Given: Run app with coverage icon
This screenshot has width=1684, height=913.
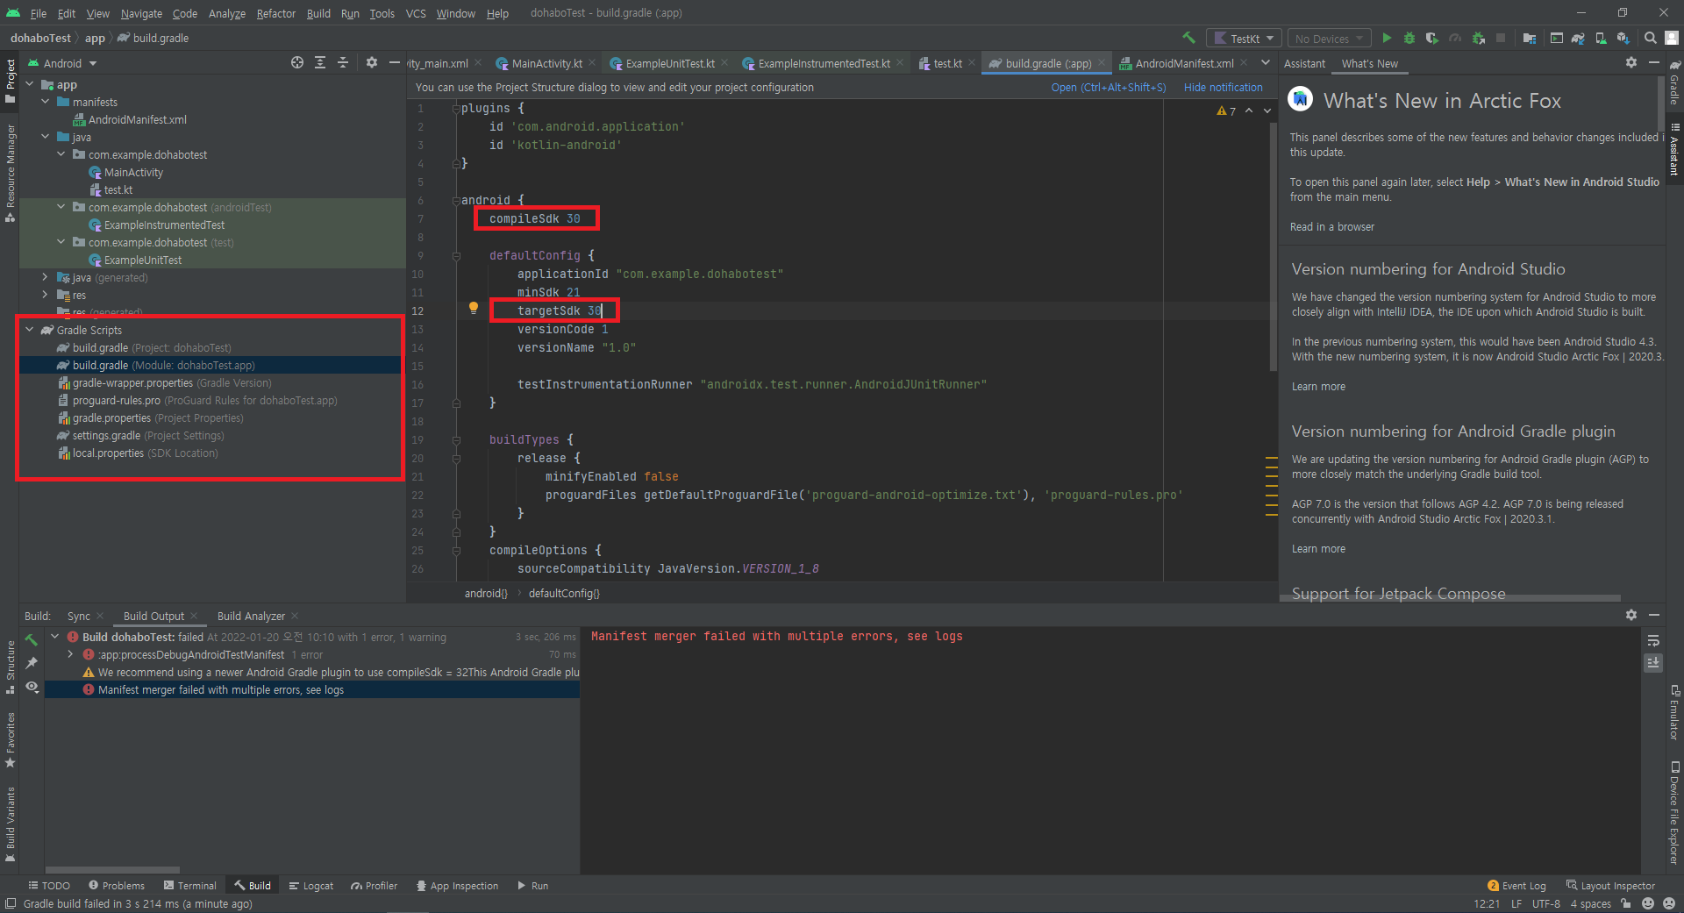Looking at the screenshot, I should coord(1432,38).
